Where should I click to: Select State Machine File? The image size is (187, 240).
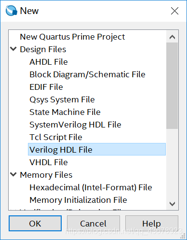(x=65, y=112)
